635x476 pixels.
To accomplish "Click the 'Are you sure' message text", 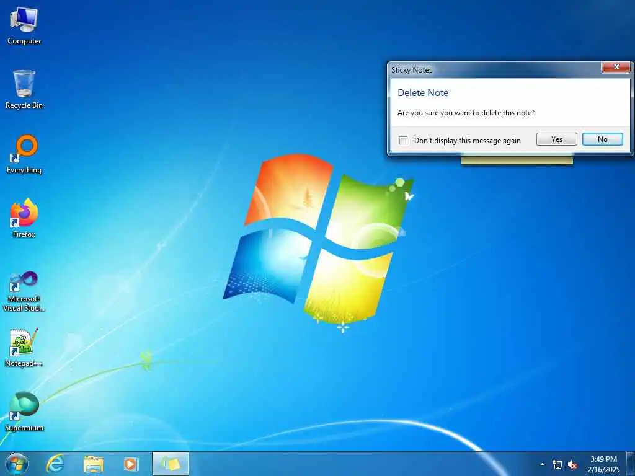I will tap(466, 113).
